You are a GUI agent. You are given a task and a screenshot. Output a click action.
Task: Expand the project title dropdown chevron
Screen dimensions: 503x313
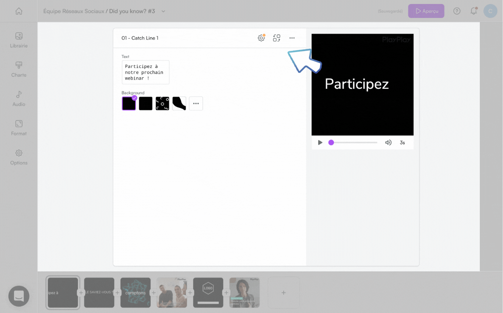tap(163, 11)
